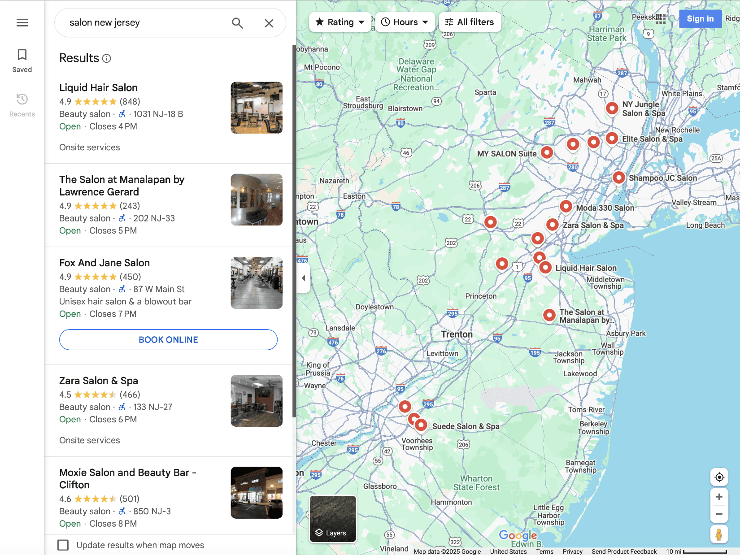
Task: Open your Saved places panel
Action: click(x=22, y=61)
